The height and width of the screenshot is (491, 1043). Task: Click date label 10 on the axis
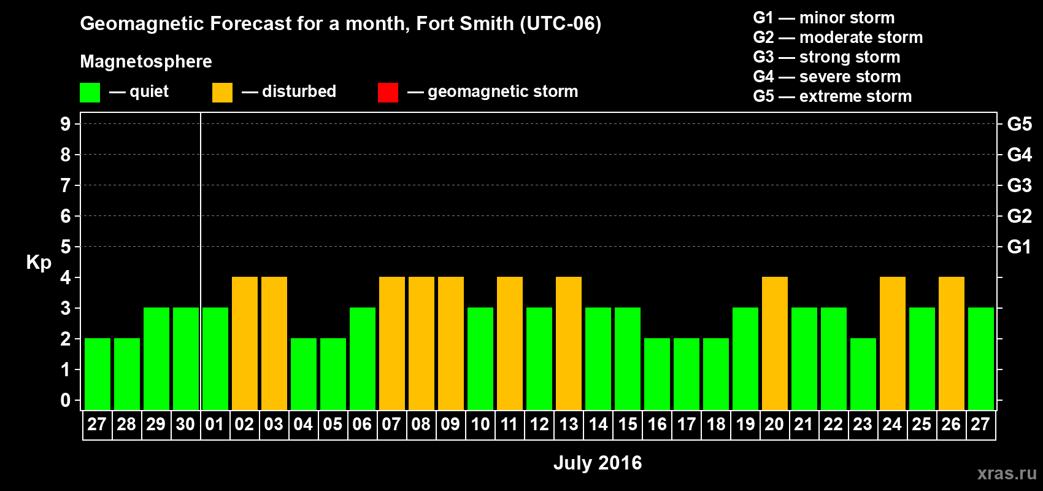click(480, 425)
